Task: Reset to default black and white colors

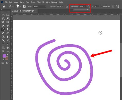Action: click(3, 59)
